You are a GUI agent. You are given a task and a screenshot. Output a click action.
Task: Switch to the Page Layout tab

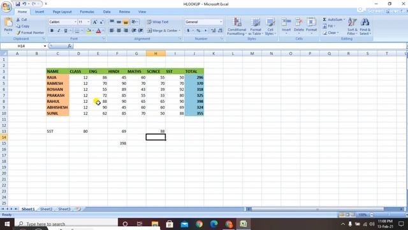click(x=62, y=11)
